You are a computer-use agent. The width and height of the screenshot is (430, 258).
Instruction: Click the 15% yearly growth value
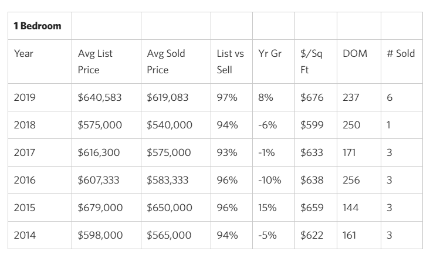[266, 208]
